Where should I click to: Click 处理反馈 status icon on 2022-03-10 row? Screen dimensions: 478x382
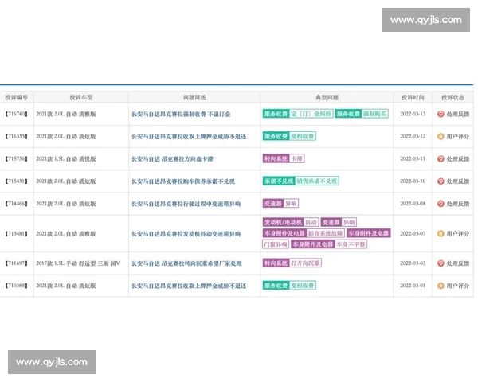(x=441, y=181)
